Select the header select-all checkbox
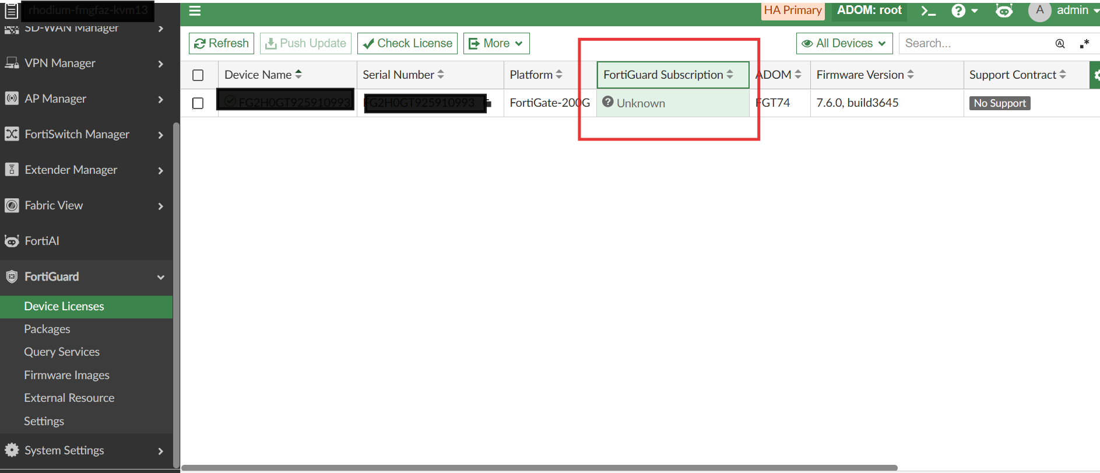Screen dimensions: 1100x473 198,75
